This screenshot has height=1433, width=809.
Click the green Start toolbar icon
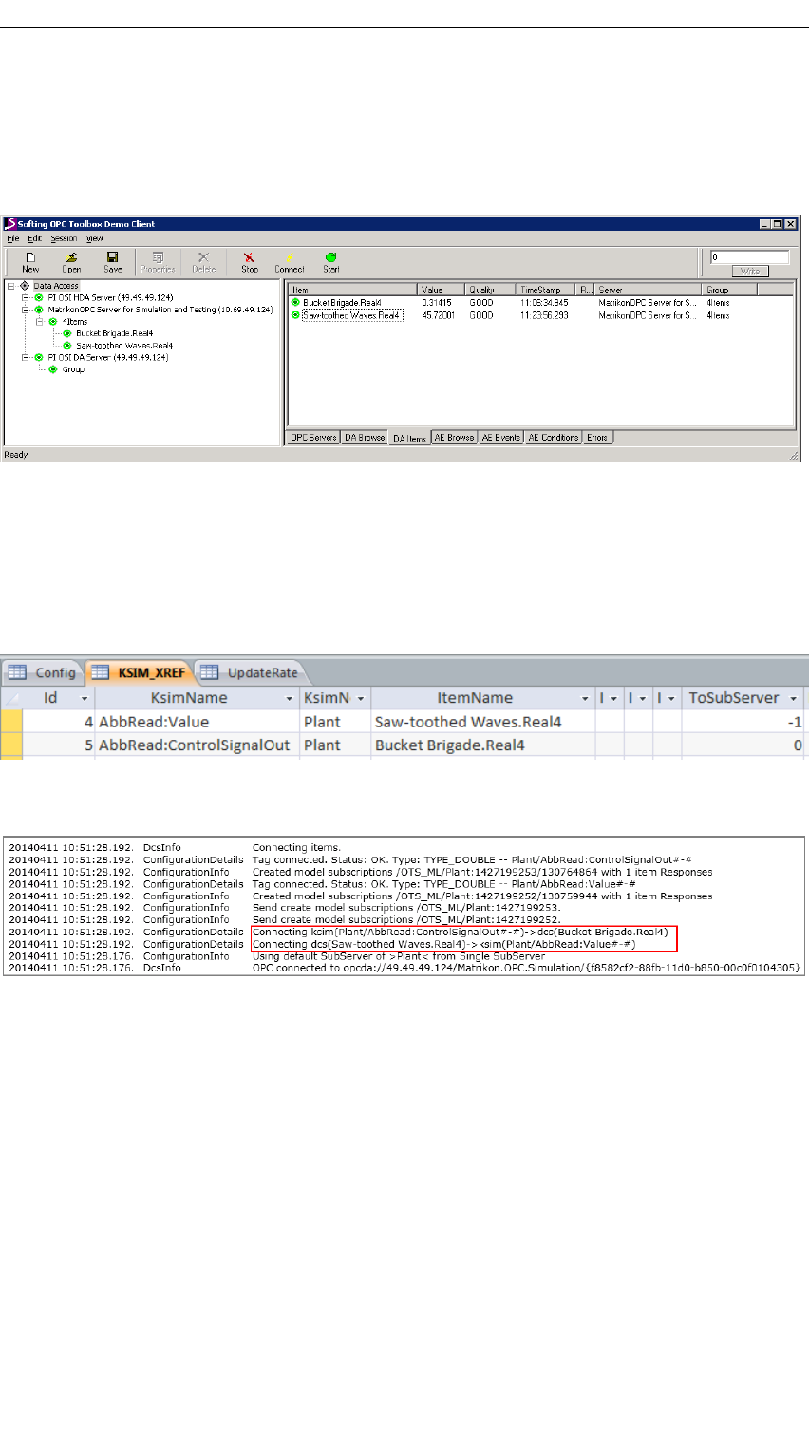pos(330,257)
